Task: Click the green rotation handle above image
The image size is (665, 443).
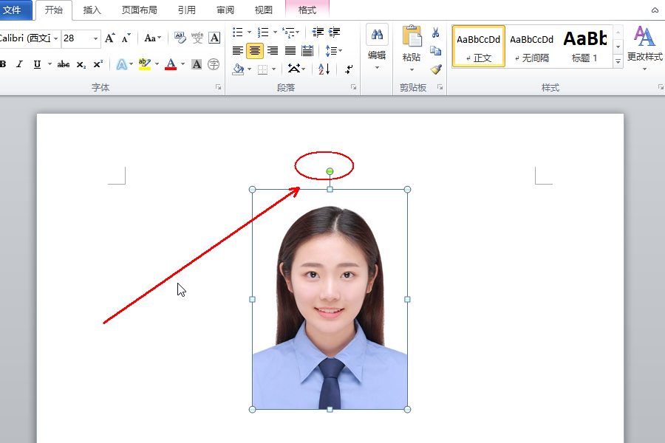Action: click(x=330, y=171)
